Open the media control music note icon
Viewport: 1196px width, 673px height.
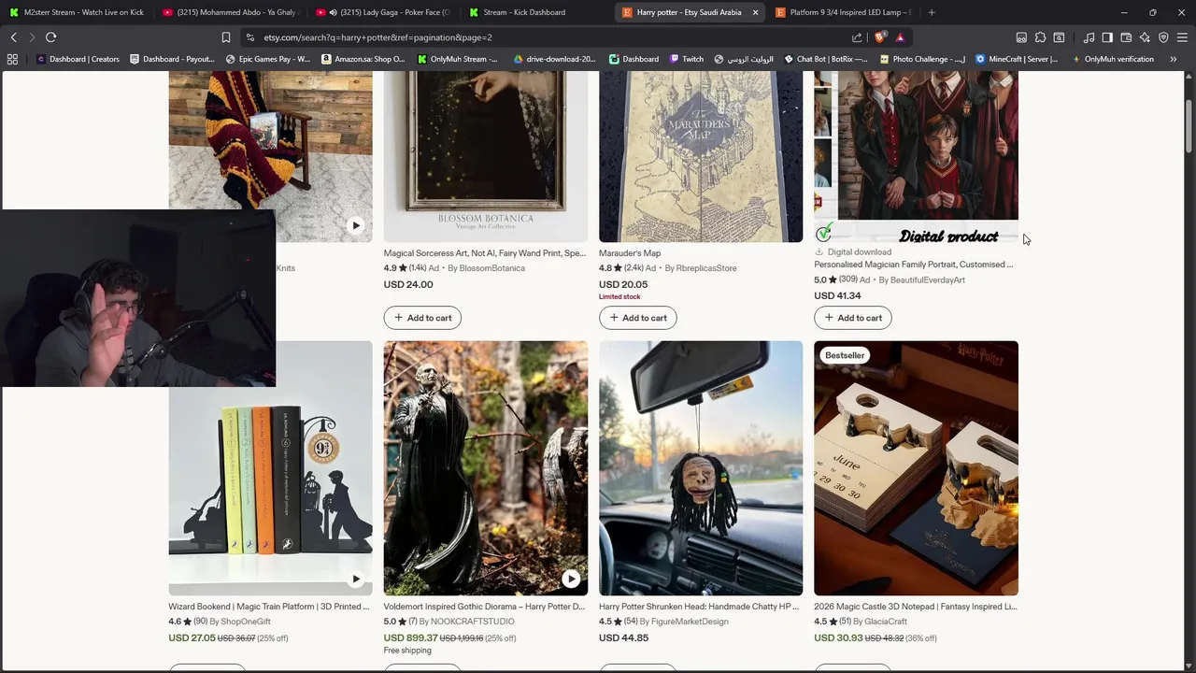1089,37
